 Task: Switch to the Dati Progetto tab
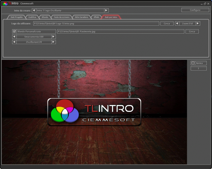point(17,17)
